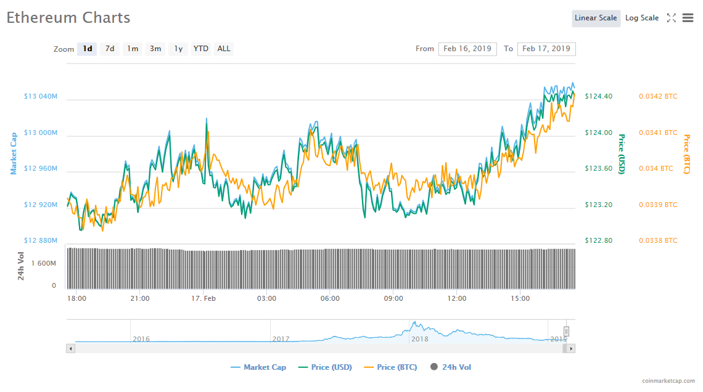Image resolution: width=703 pixels, height=392 pixels.
Task: Click the $13 040M market cap label
Action: click(x=41, y=96)
